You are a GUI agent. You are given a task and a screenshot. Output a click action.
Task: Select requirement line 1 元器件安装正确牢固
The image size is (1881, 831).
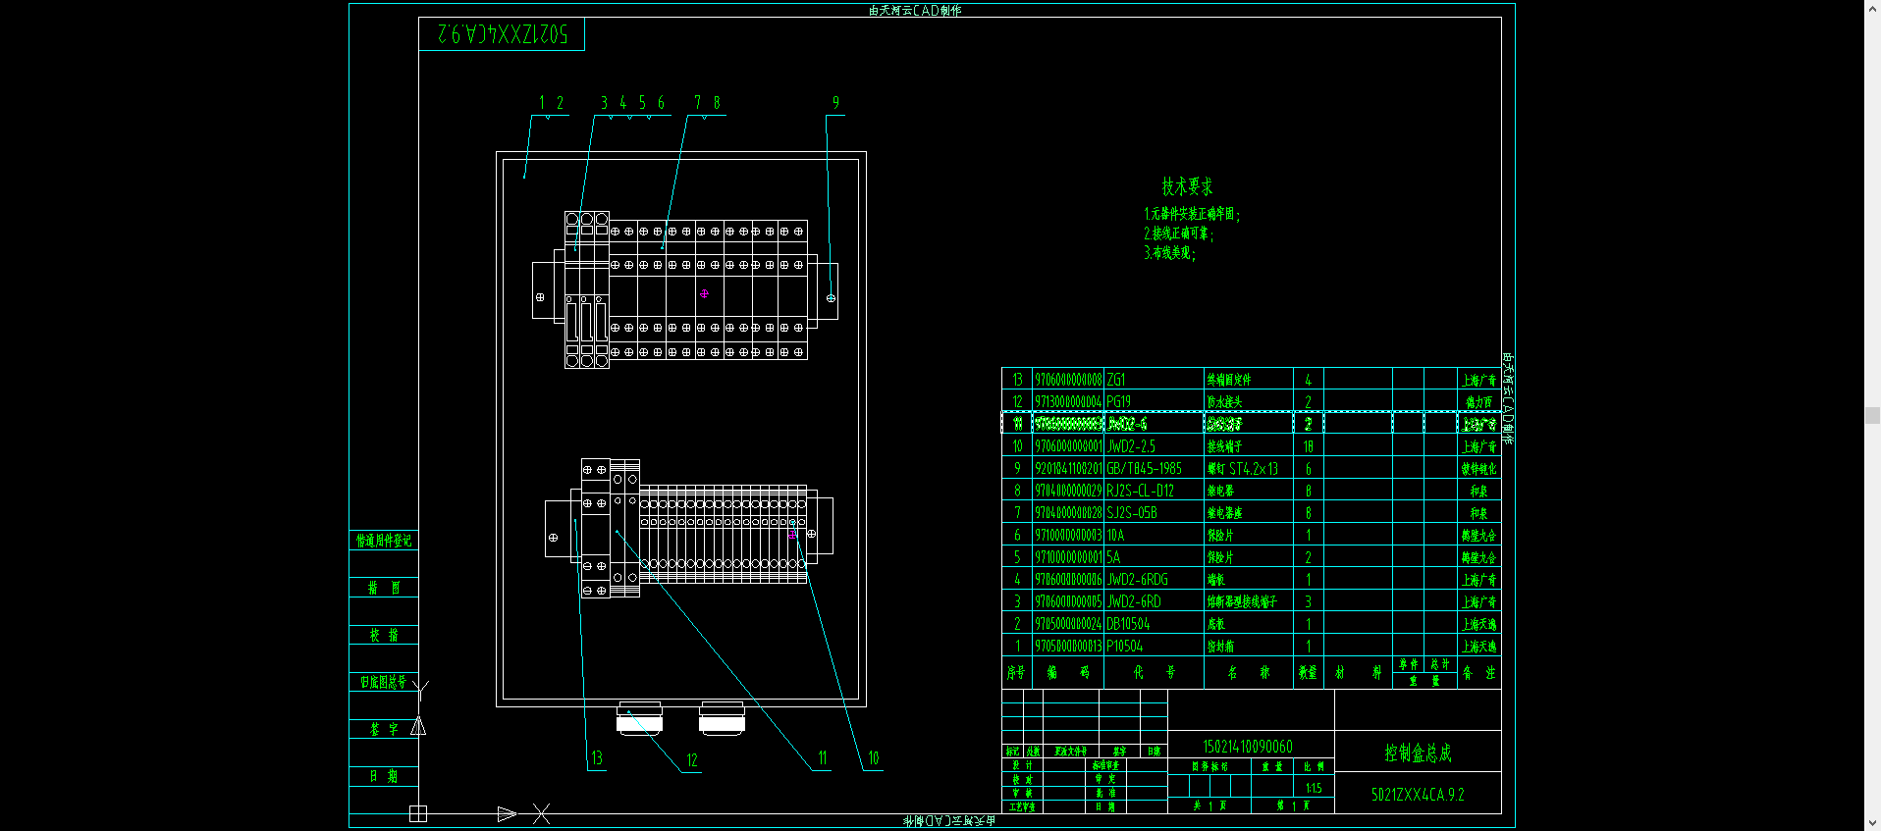point(1192,214)
